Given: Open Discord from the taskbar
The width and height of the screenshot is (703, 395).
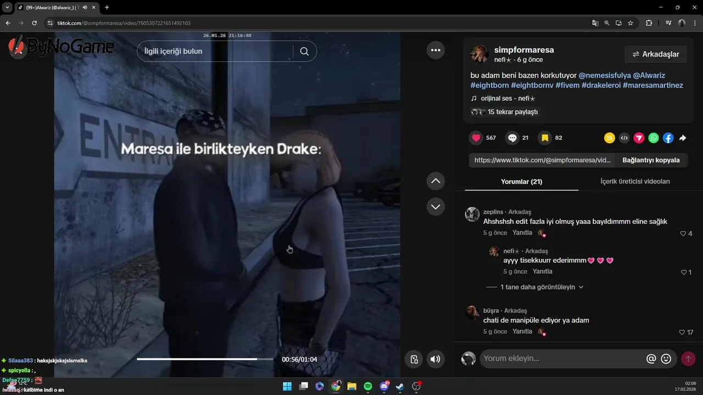Looking at the screenshot, I should coord(384,386).
